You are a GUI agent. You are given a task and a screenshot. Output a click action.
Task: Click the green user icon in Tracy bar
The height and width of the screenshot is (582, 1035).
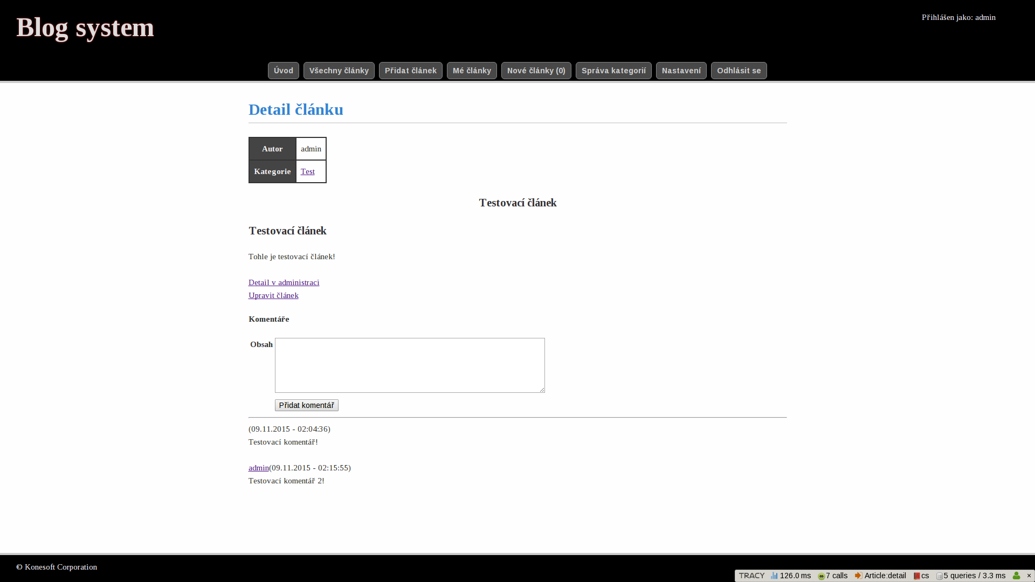click(x=1016, y=576)
